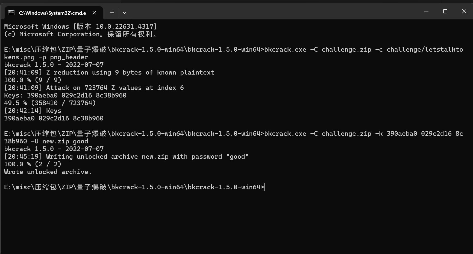Click the Microsoft Corporation copyright line
The image size is (473, 254).
(x=81, y=34)
